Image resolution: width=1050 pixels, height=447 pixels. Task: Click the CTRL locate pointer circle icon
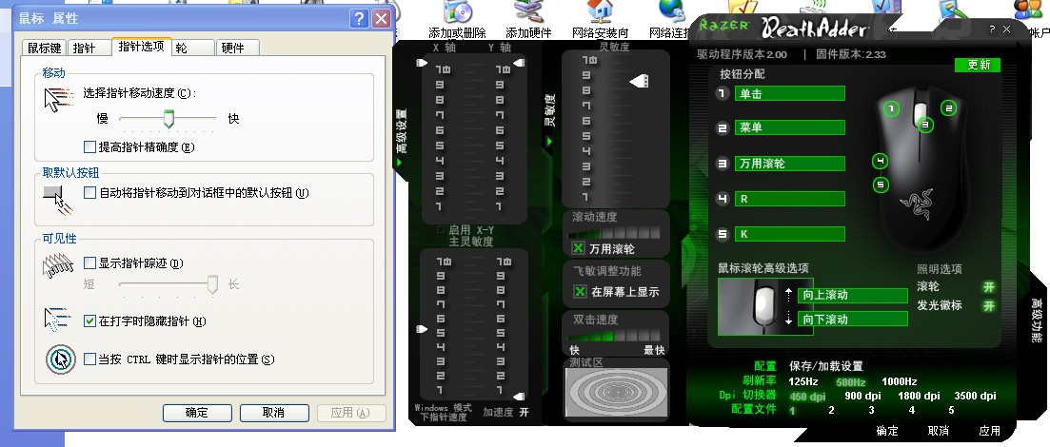[x=60, y=360]
